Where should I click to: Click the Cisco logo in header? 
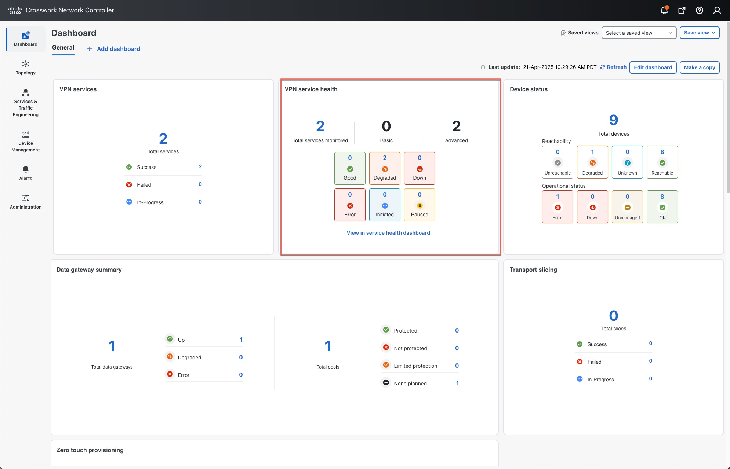point(15,10)
